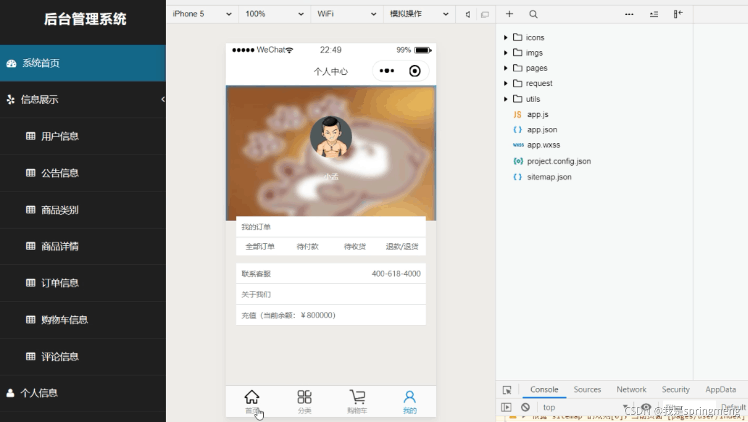Mute simulator with speaker icon

467,14
